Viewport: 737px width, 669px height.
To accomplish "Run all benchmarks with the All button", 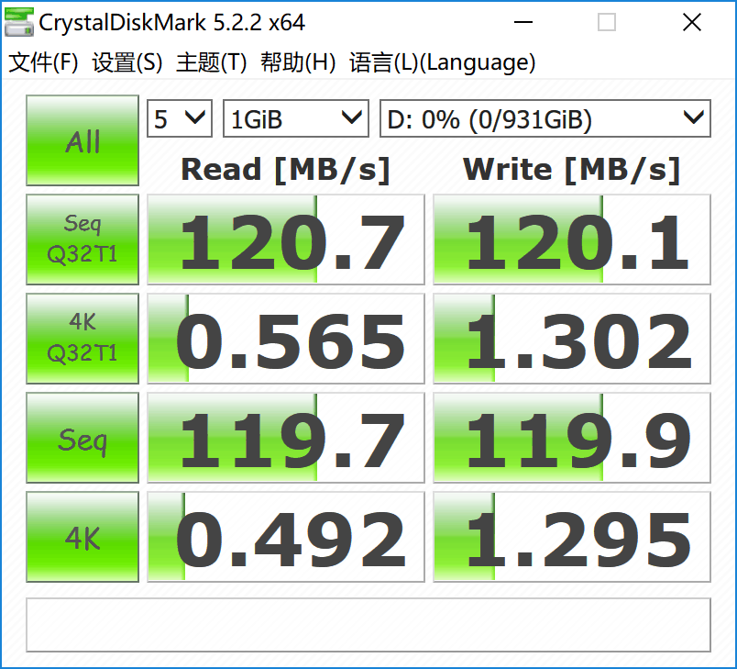I will click(82, 141).
